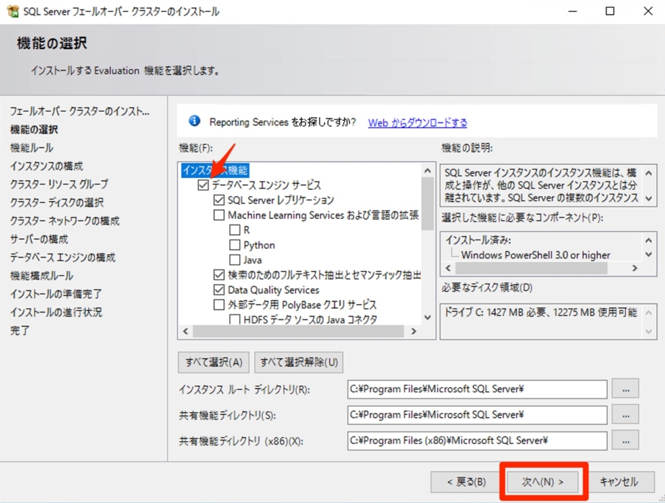Click Windows PowerShell 3.0 or higher entry
This screenshot has height=503, width=665.
535,254
